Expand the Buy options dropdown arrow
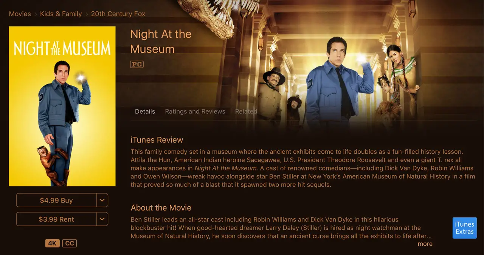The height and width of the screenshot is (255, 484). pyautogui.click(x=102, y=200)
